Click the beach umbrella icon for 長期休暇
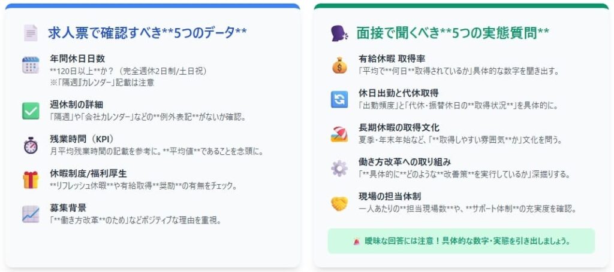This screenshot has height=272, width=614. tap(339, 134)
